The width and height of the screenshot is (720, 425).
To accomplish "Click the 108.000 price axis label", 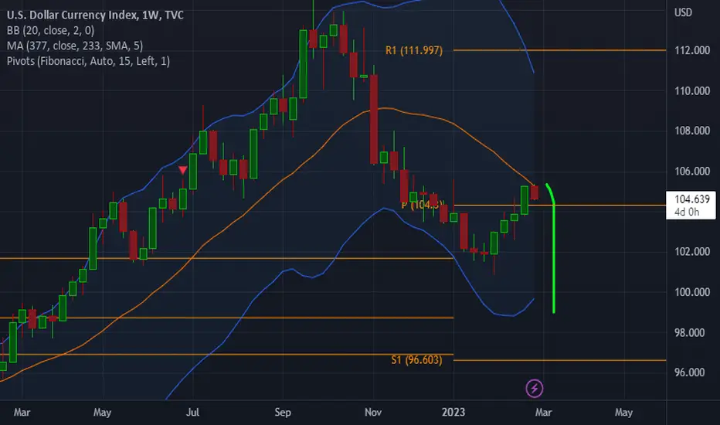I will tap(692, 131).
